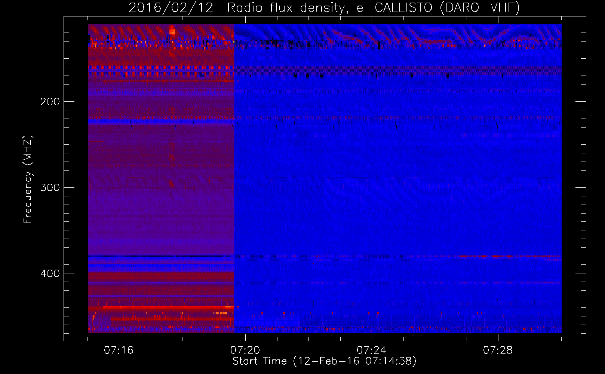Click the "Start Time (12-Feb-16 07:14:38)" label
Viewport: 605px width, 374px height.
pyautogui.click(x=325, y=361)
